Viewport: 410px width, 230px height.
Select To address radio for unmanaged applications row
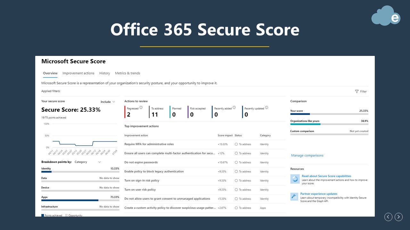tap(236, 199)
